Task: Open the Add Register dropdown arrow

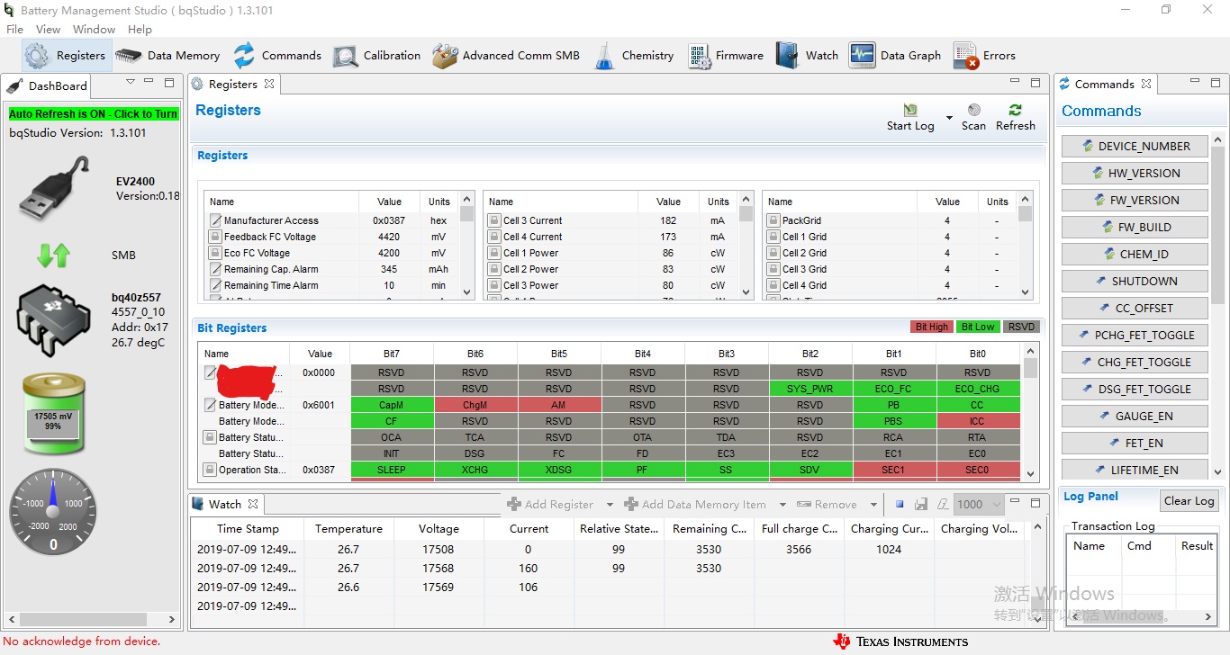Action: tap(610, 505)
